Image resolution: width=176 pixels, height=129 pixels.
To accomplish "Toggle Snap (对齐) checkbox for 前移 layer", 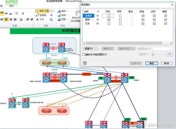I will [154, 20].
